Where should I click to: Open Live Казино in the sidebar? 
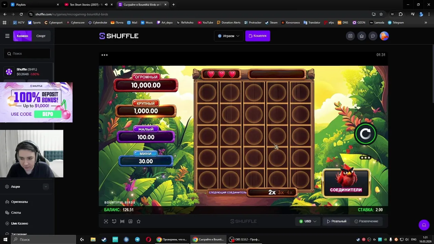(19, 223)
